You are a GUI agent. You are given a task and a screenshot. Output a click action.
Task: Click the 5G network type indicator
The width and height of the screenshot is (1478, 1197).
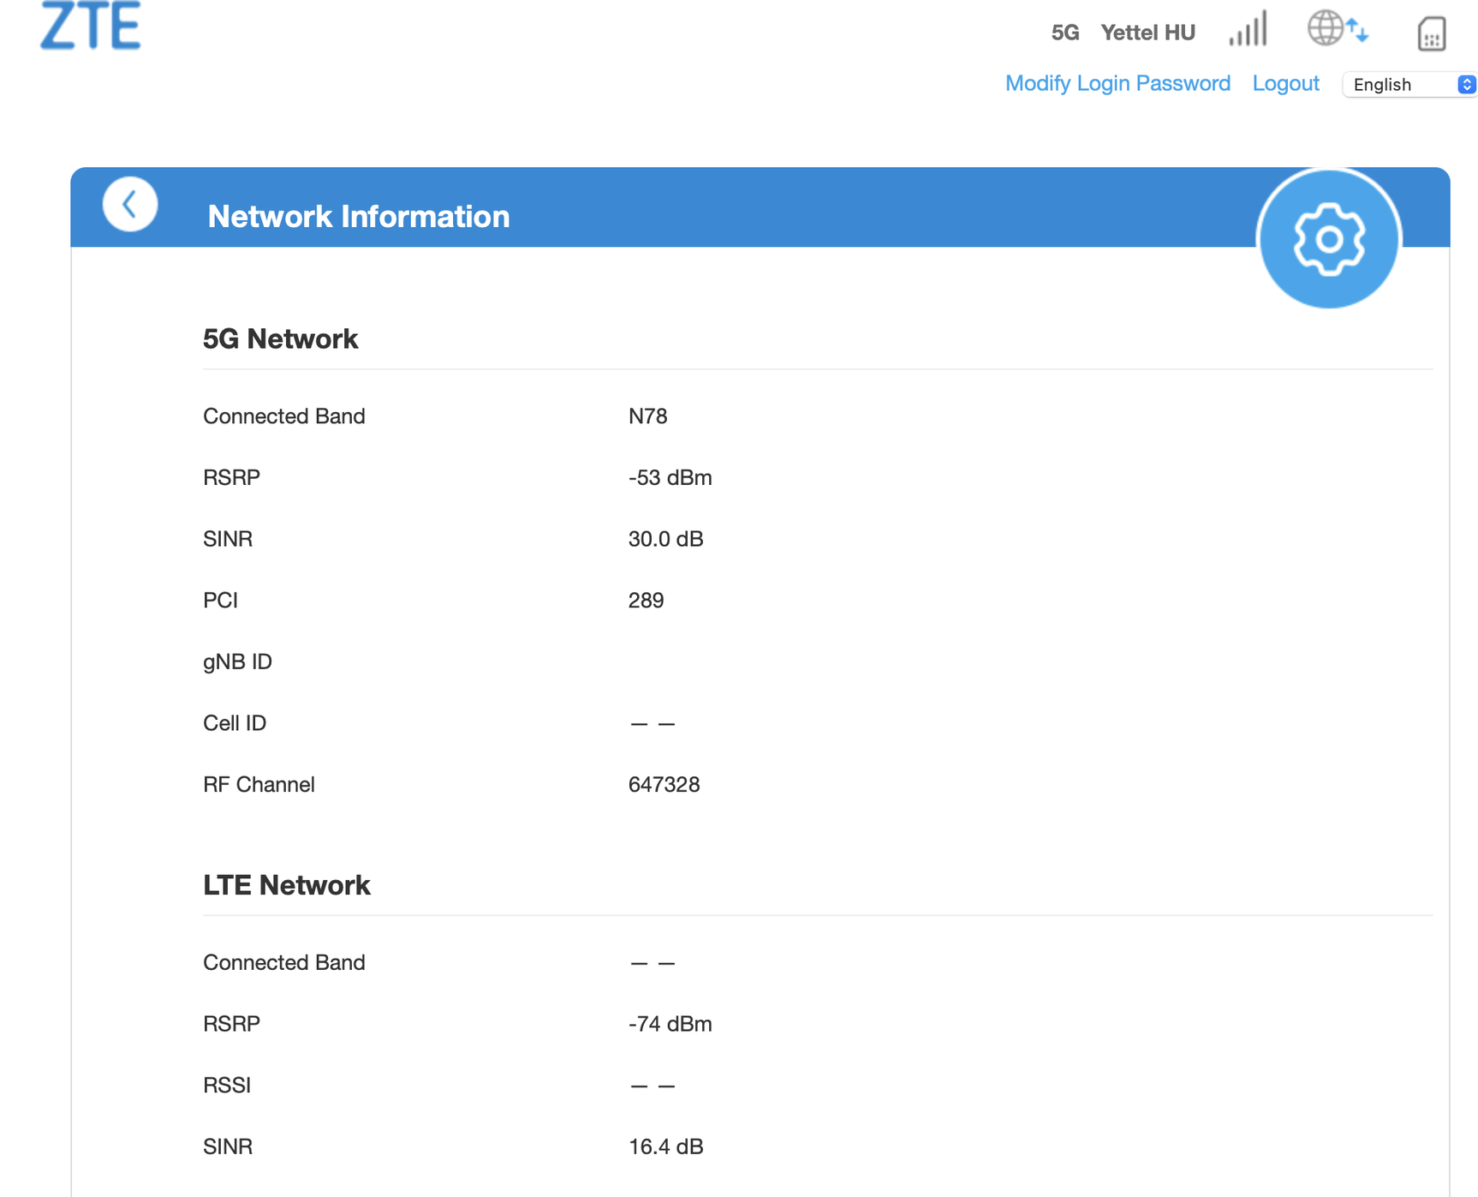1065,33
